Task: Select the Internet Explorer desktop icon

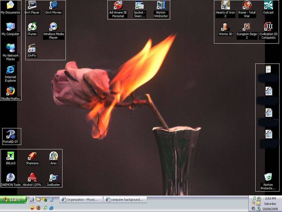Action: pos(11,70)
